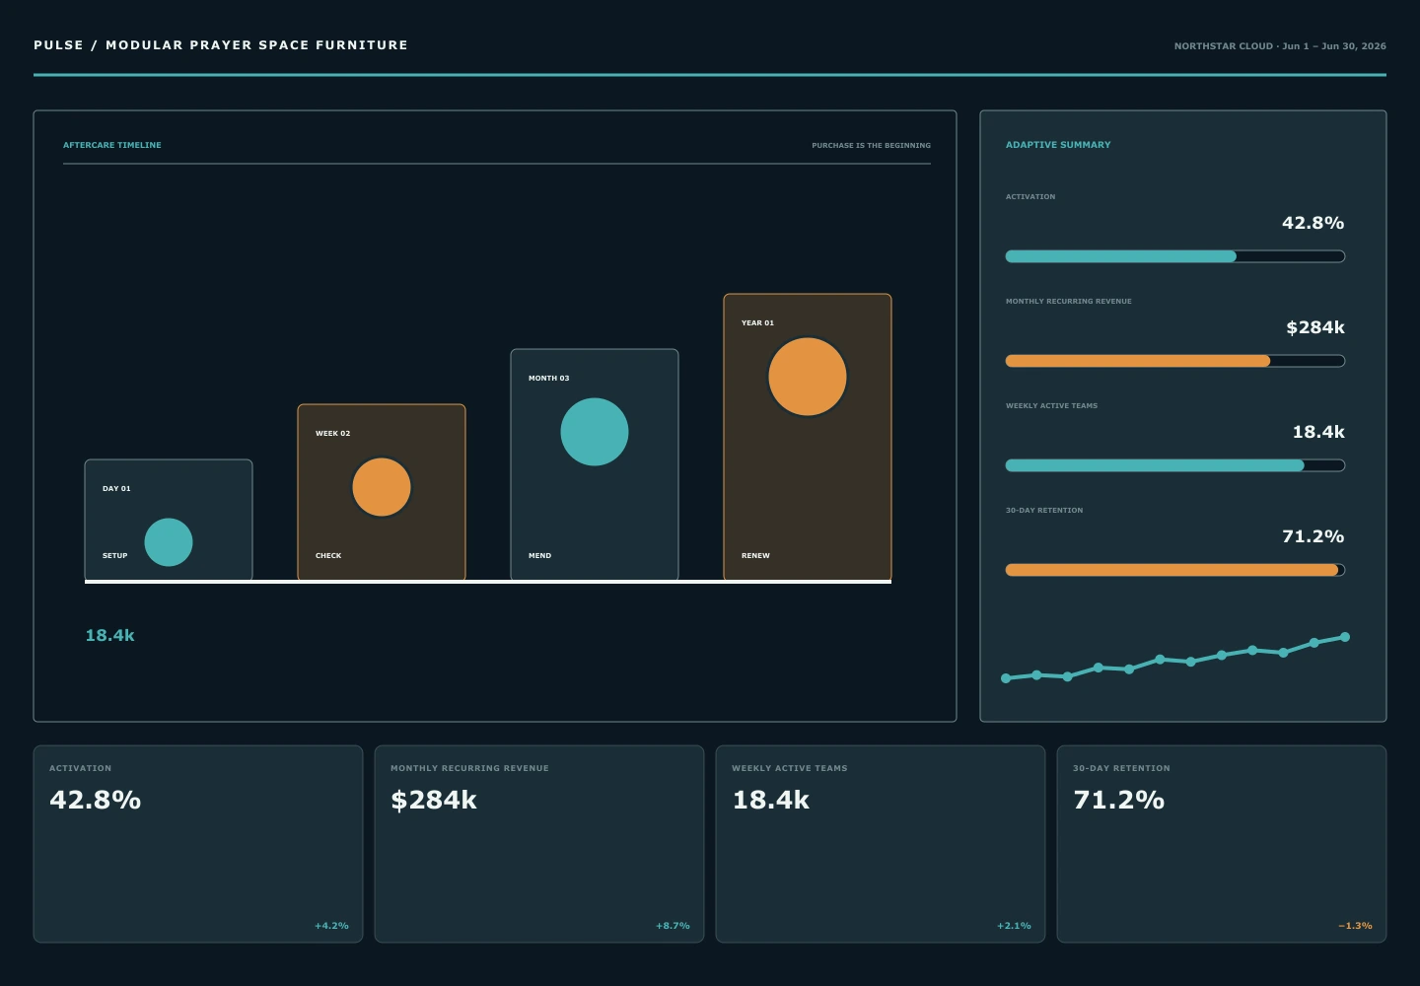
Task: Click the −1.3% change value
Action: pyautogui.click(x=1355, y=926)
